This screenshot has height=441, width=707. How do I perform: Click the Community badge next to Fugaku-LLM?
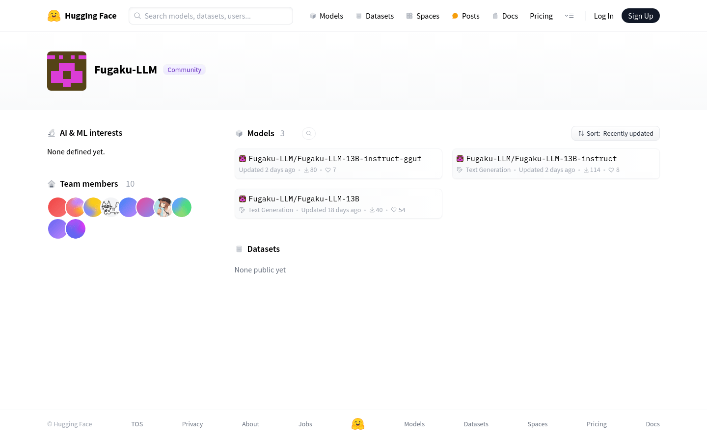(184, 70)
